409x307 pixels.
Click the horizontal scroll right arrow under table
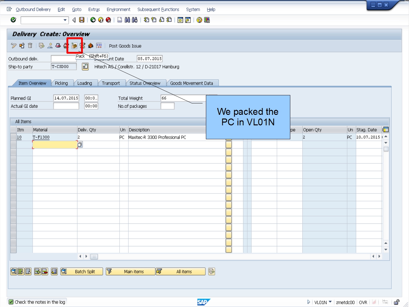[x=86, y=256]
